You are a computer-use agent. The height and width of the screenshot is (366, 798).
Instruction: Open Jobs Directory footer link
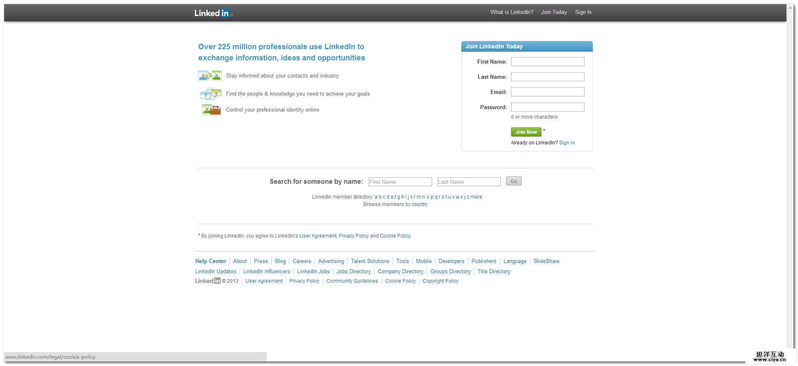354,272
